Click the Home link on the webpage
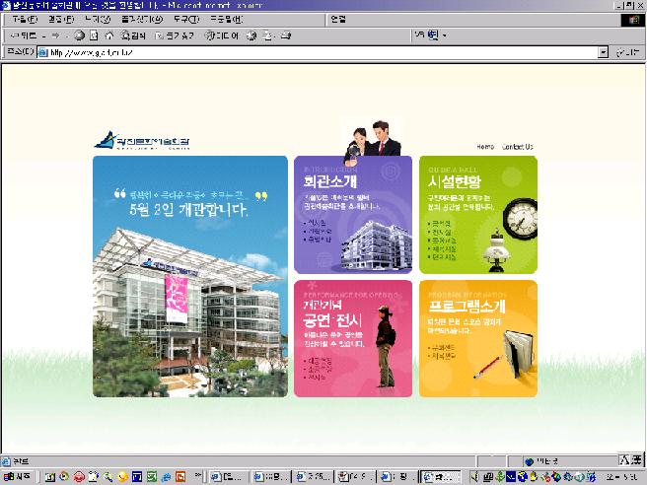This screenshot has height=485, width=647. (485, 147)
